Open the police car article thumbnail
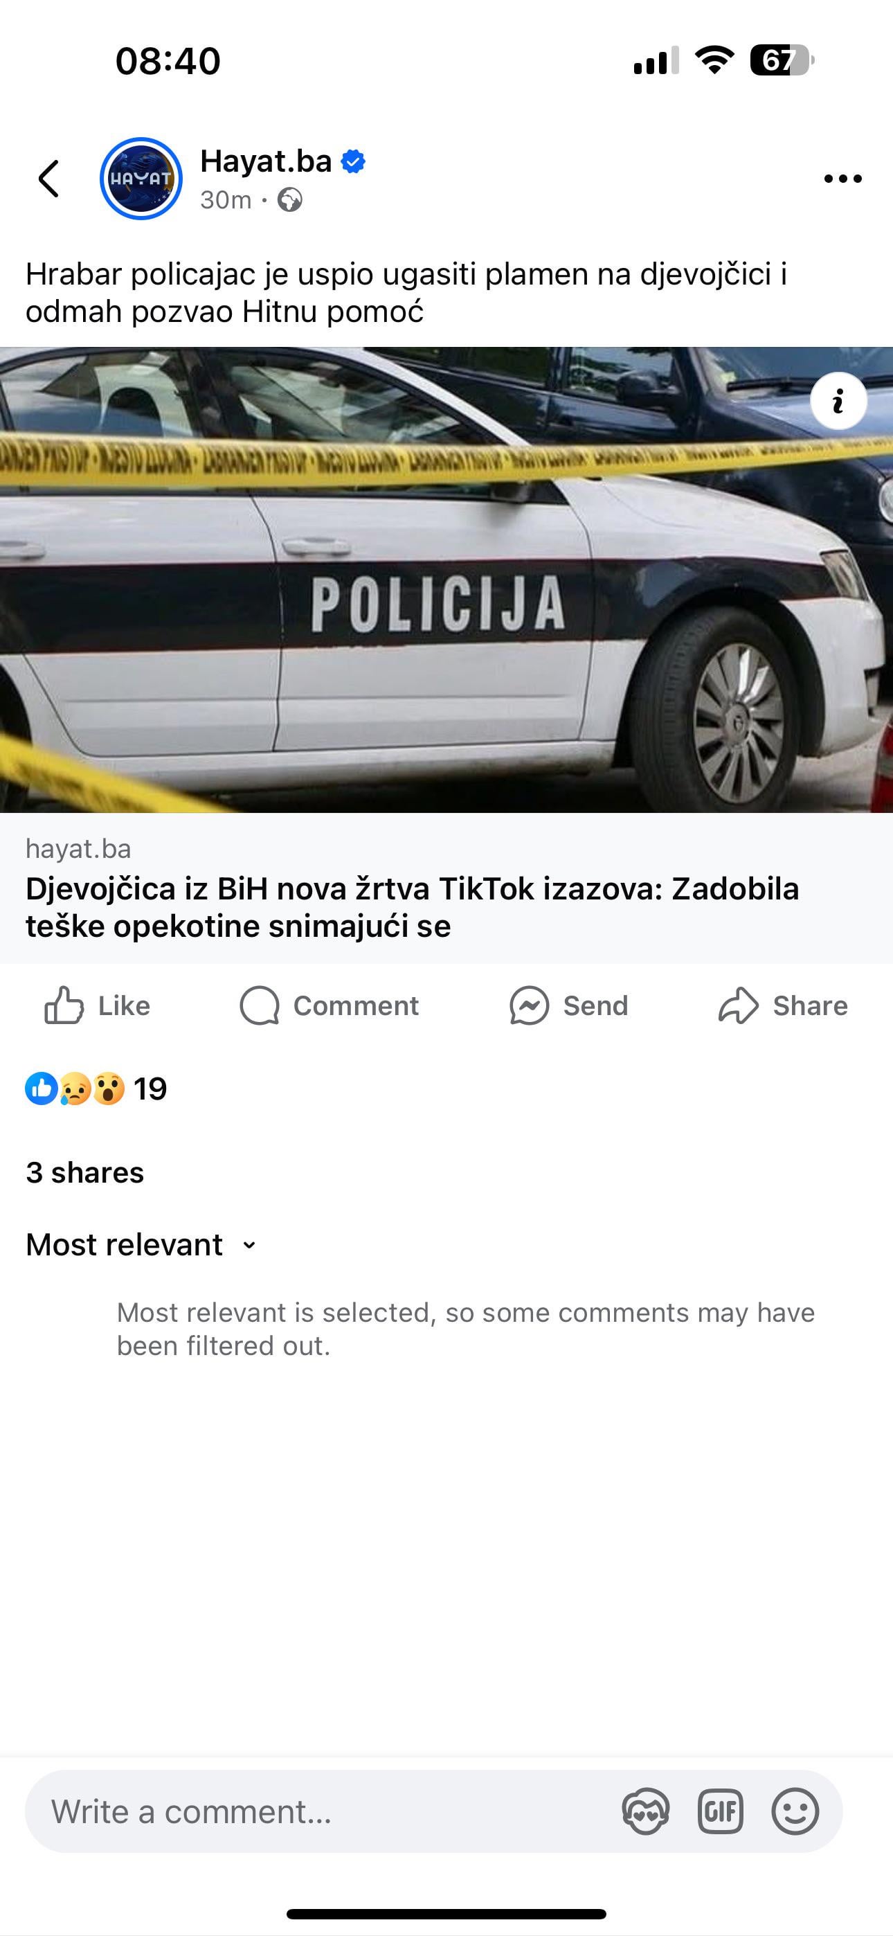Screen dimensions: 893x1936 point(447,580)
